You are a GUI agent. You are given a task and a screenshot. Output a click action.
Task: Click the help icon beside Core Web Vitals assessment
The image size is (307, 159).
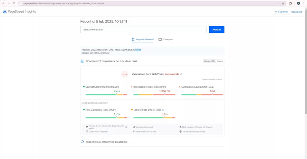182,74
